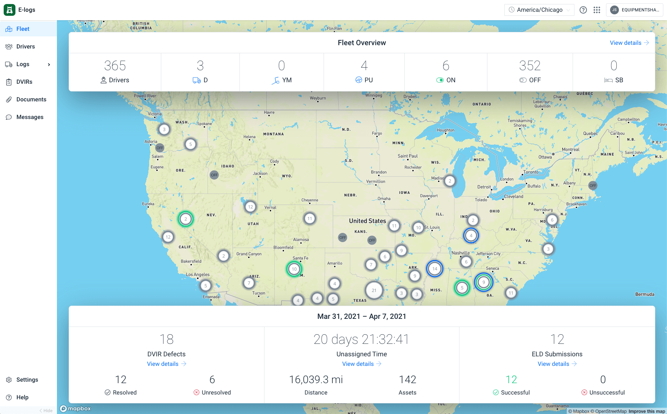667x414 pixels.
Task: Select Fleet in the navigation menu
Action: pos(22,29)
